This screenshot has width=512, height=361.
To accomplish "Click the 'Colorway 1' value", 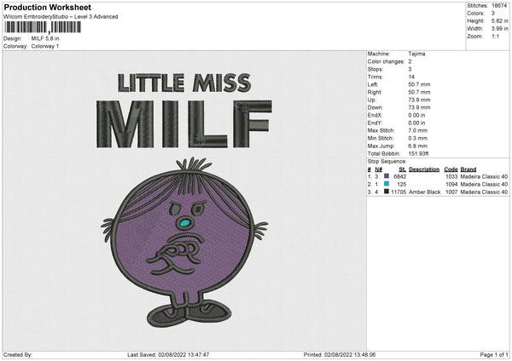I will 45,46.
